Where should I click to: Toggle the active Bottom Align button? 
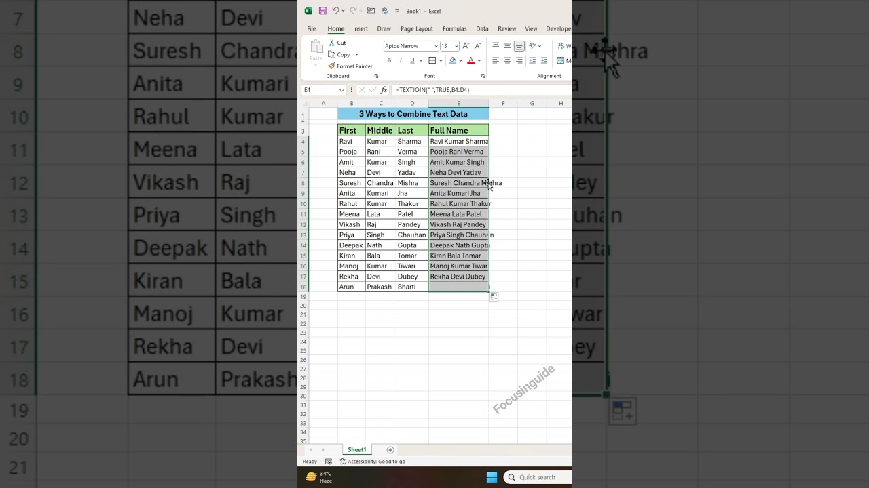(x=519, y=46)
